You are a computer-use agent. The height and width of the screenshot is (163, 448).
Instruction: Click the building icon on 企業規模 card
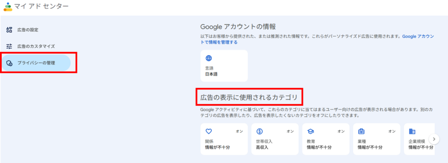412,131
